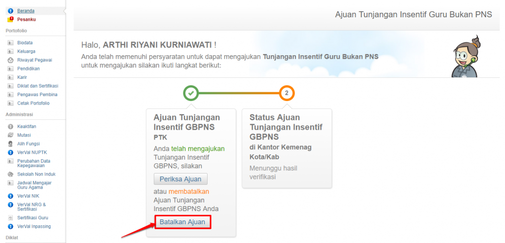The height and width of the screenshot is (243, 505).
Task: Click the Pesanku alert icon
Action: click(x=10, y=19)
